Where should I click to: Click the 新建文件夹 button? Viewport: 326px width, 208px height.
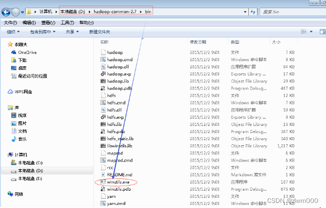tap(100, 32)
